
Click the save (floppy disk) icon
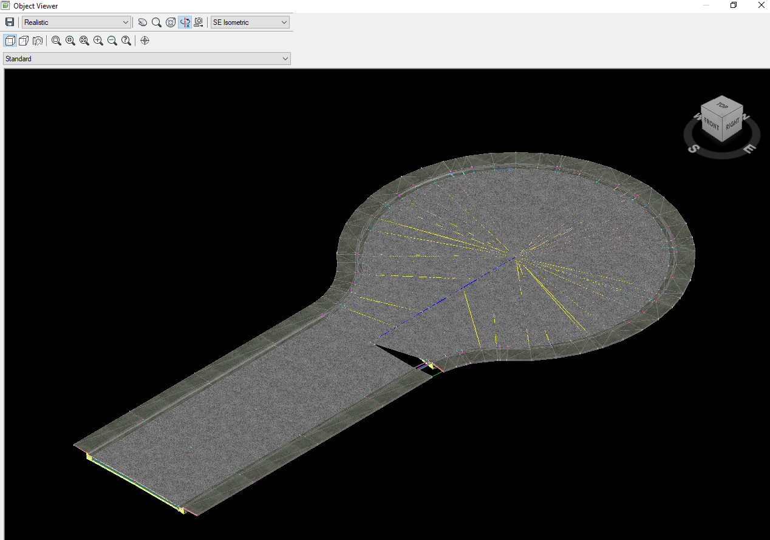pos(10,22)
